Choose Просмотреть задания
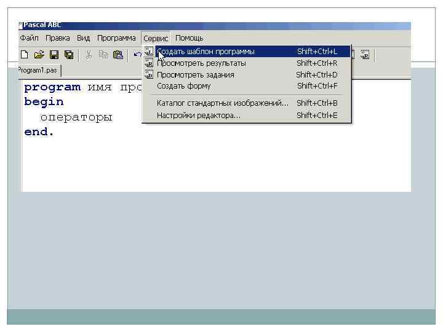 247,75
